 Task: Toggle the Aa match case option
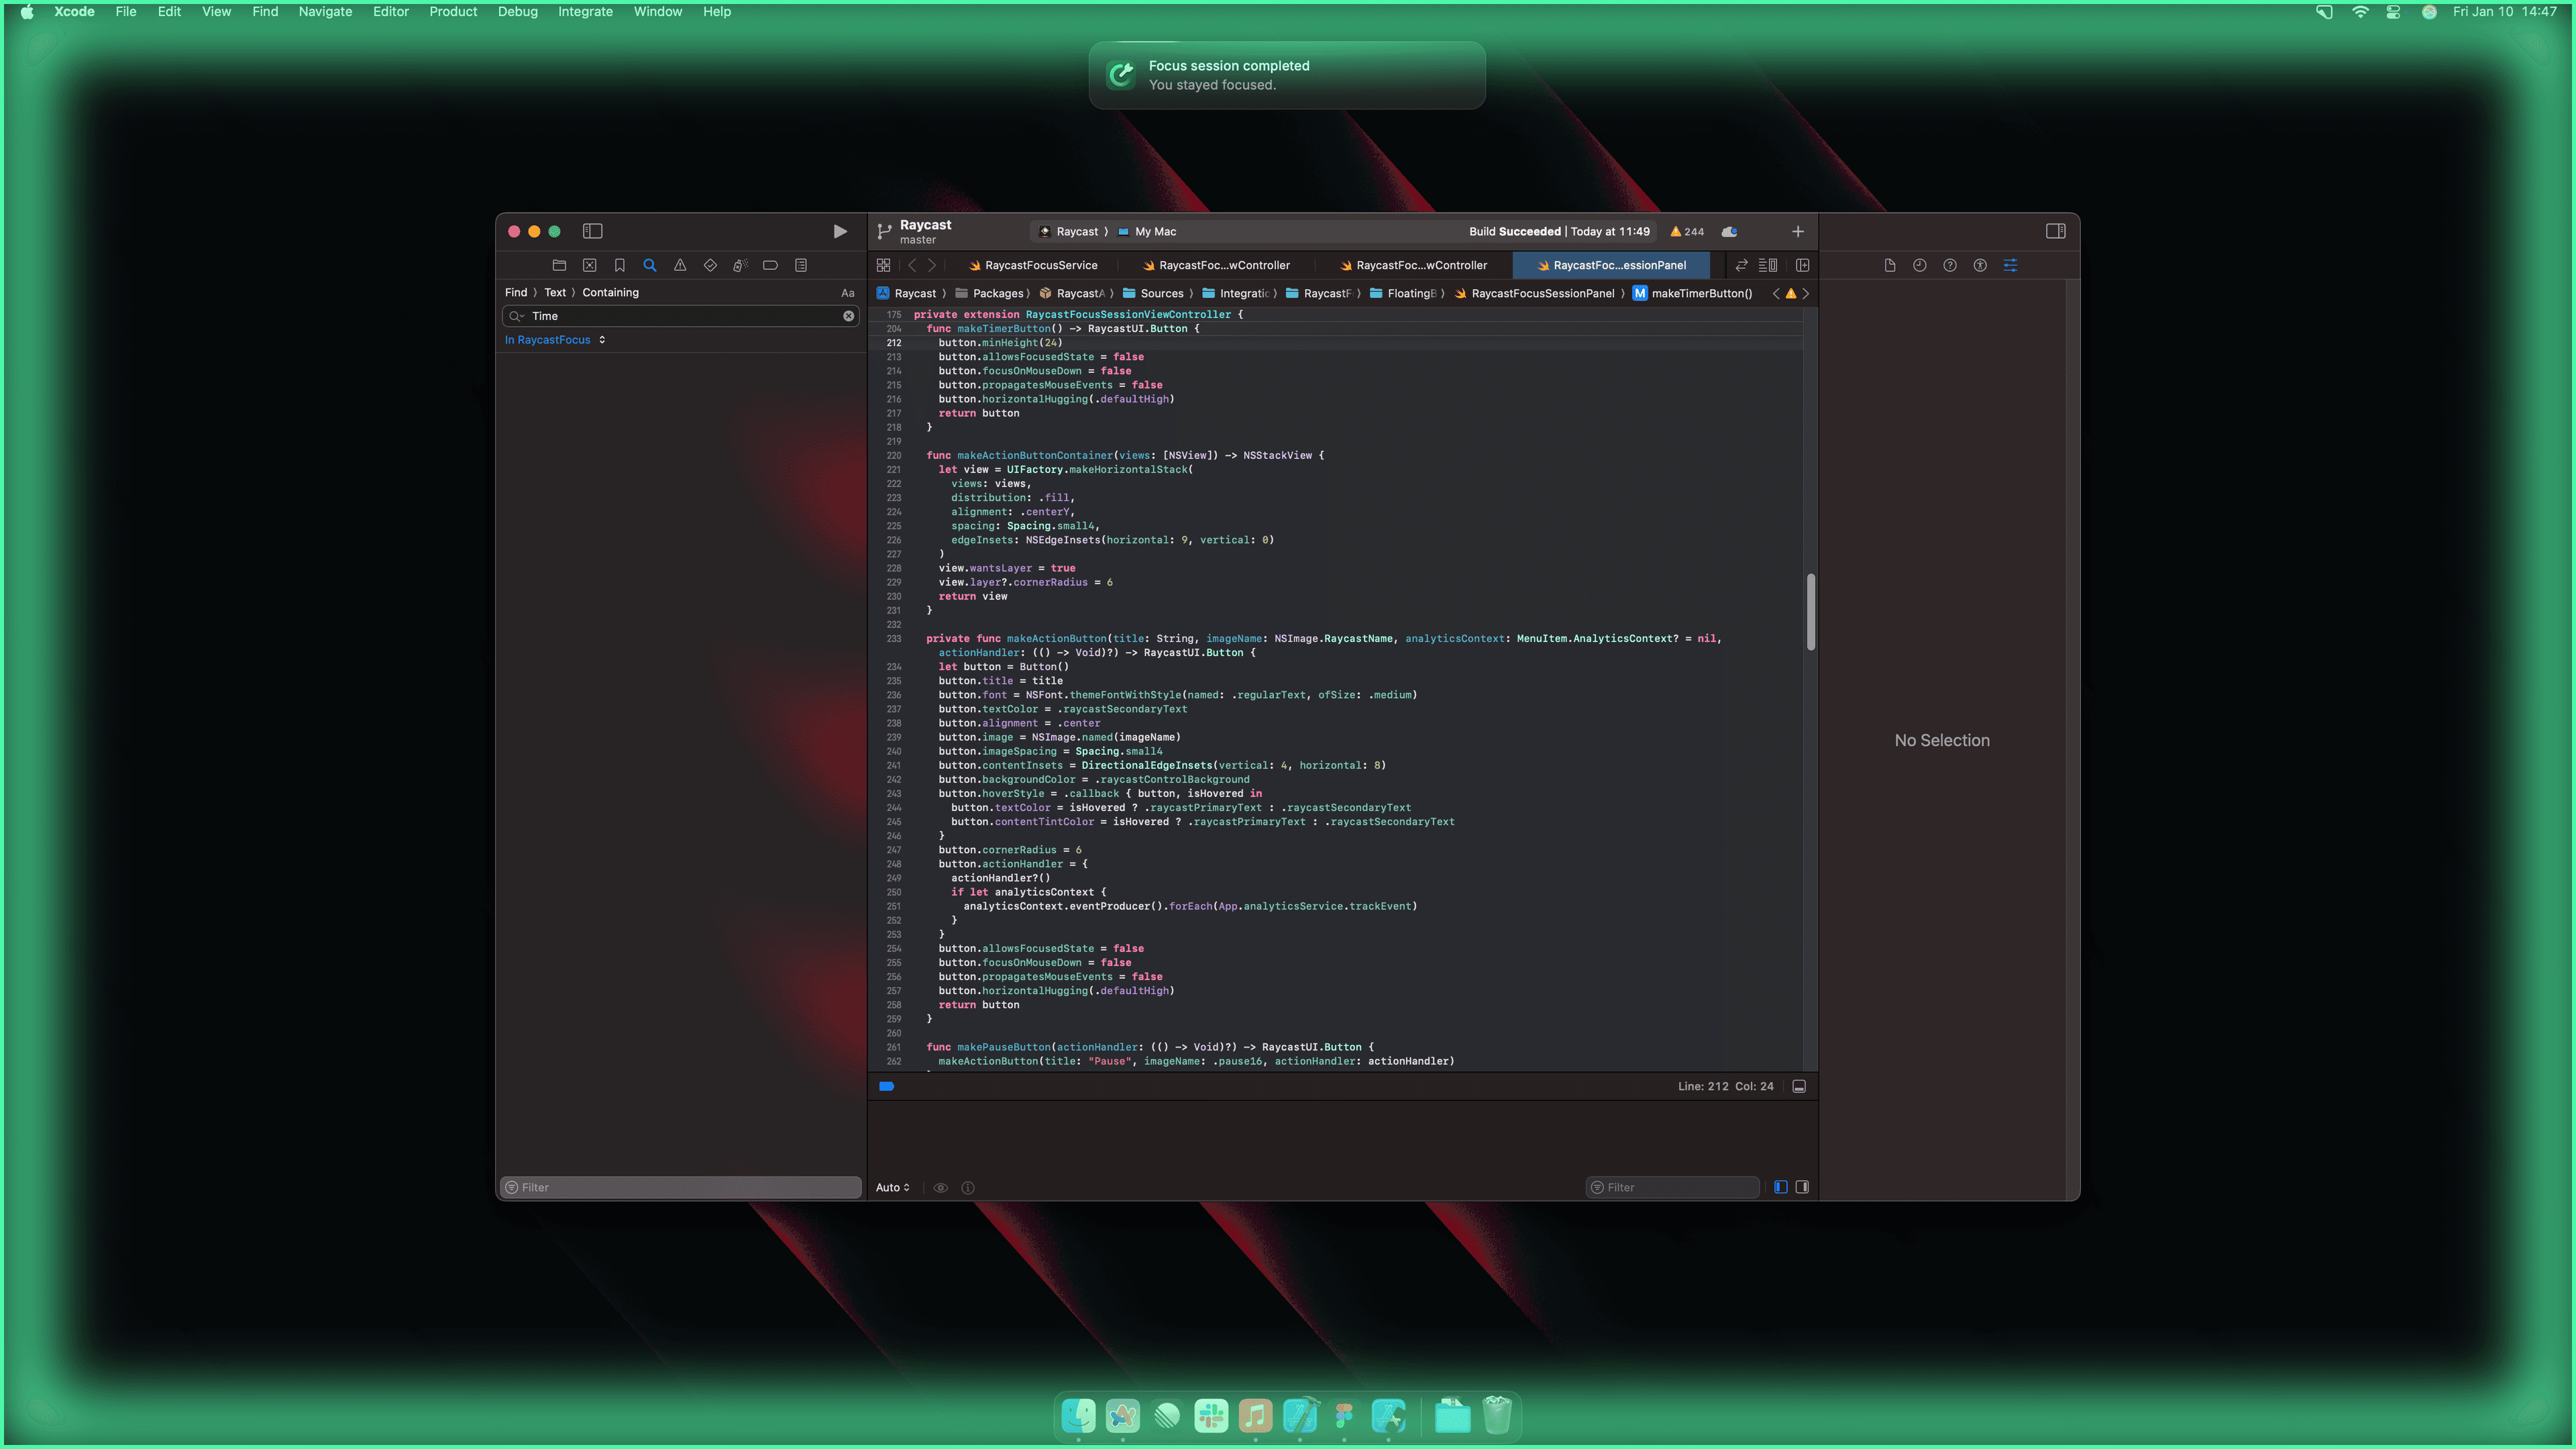(847, 293)
